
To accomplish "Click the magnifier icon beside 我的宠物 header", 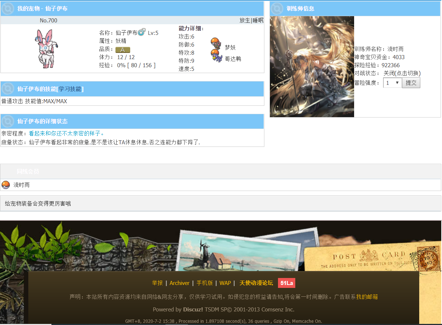I will click(8, 8).
